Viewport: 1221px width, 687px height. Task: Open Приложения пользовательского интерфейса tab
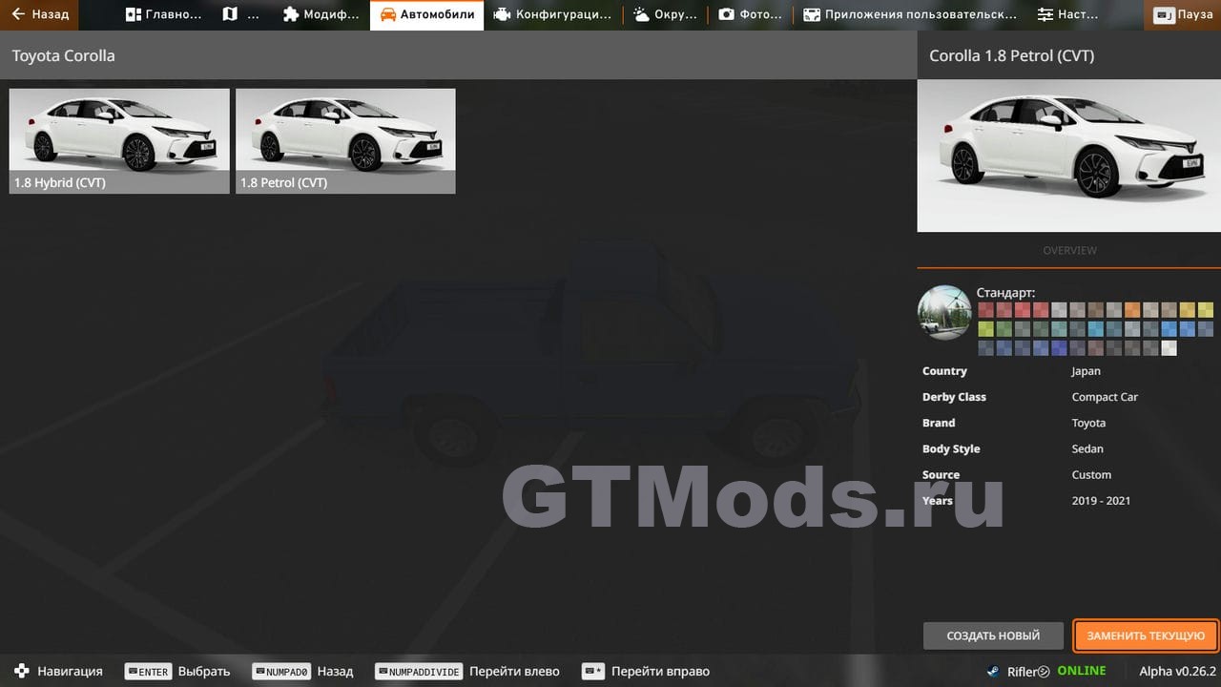[910, 14]
